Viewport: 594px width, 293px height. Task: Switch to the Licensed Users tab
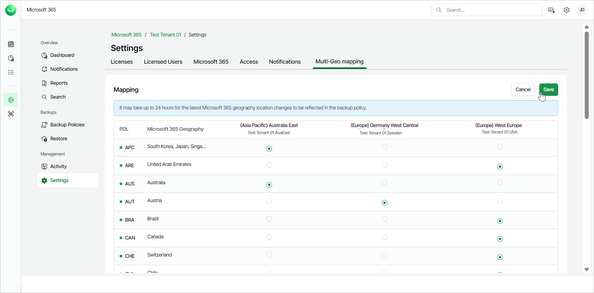tap(163, 62)
